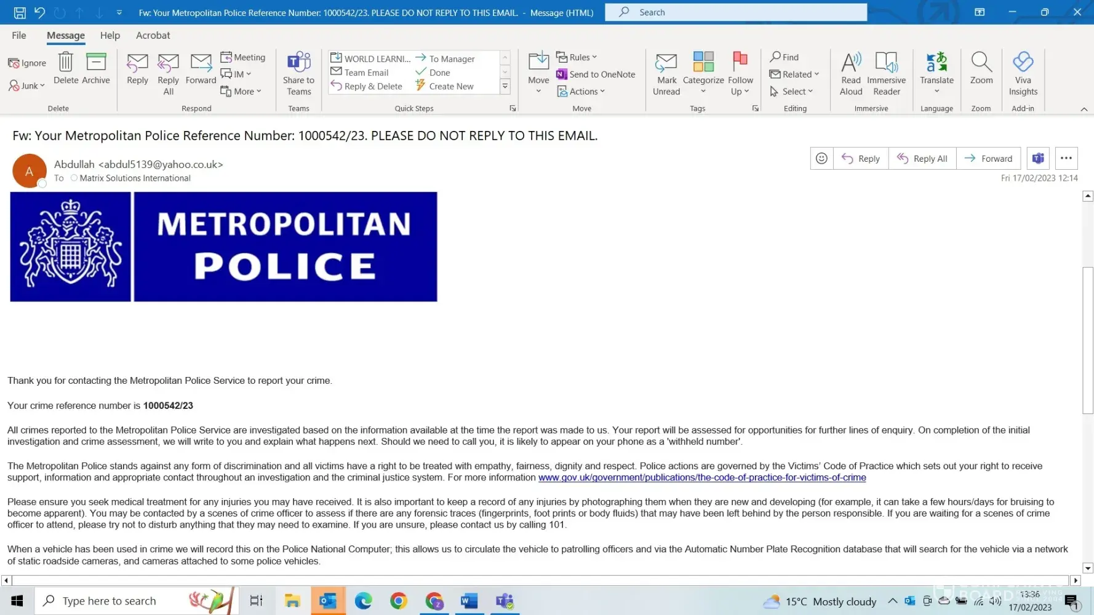Click the Meeting reply icon

tap(243, 57)
